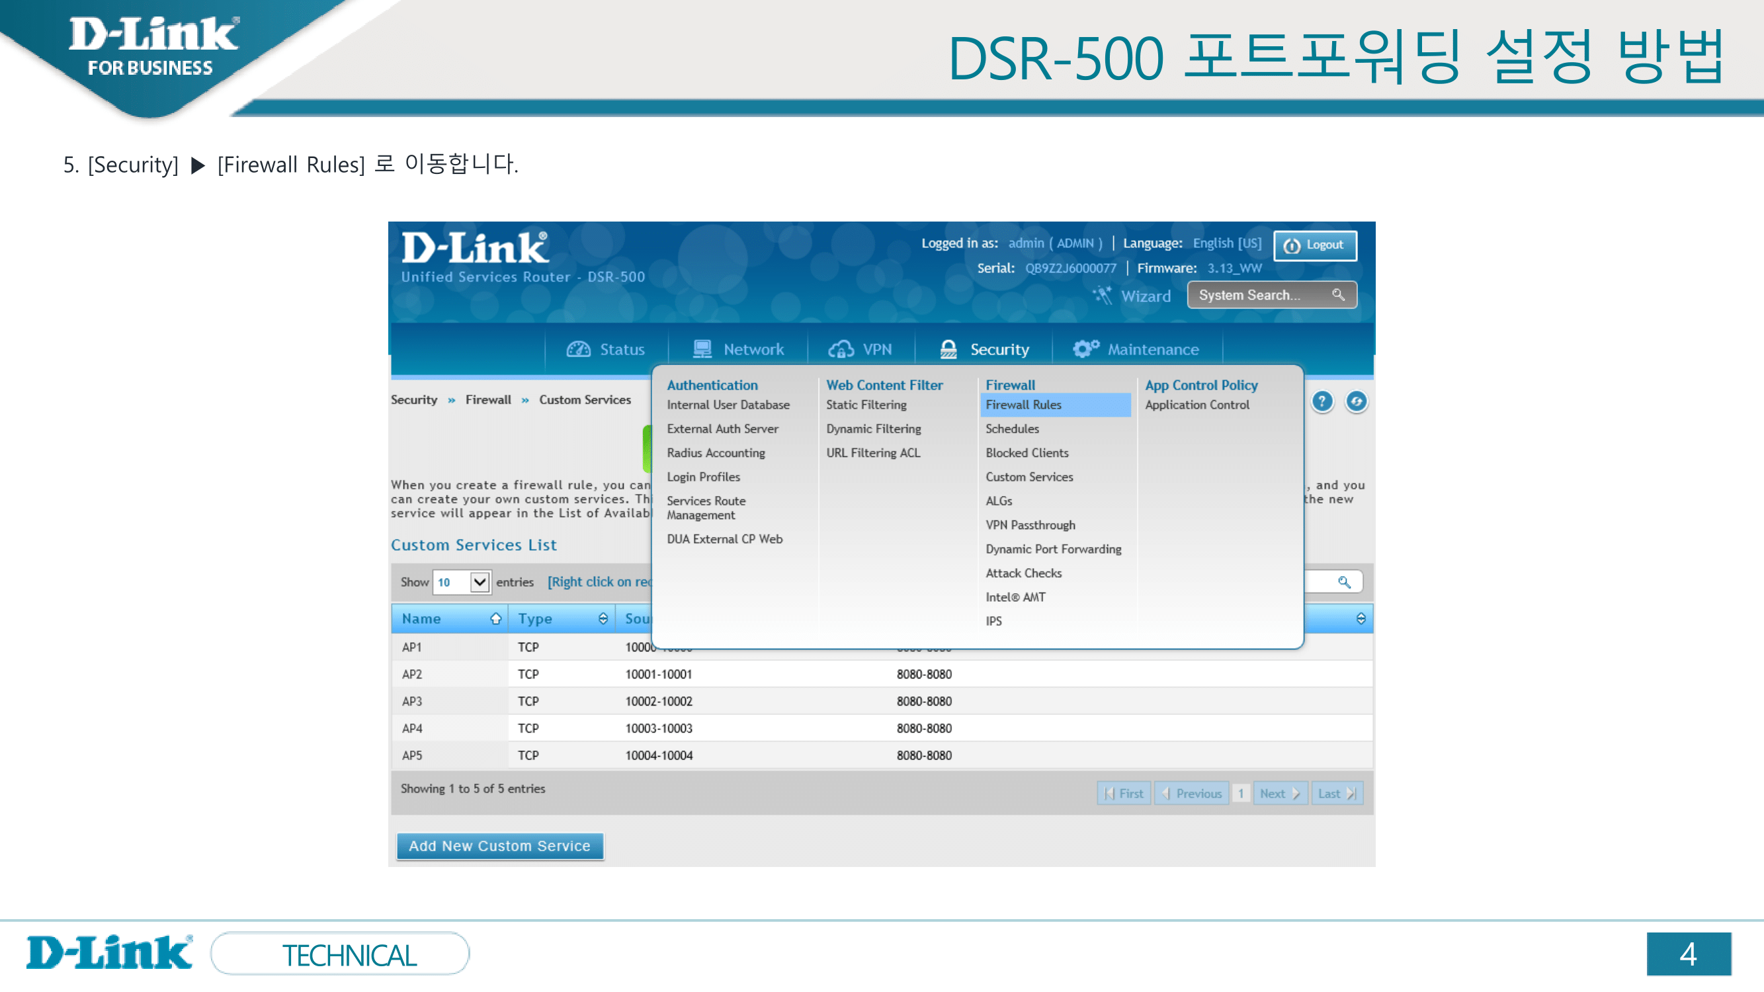This screenshot has height=992, width=1764.
Task: Sort table by Name column arrow
Action: 496,619
